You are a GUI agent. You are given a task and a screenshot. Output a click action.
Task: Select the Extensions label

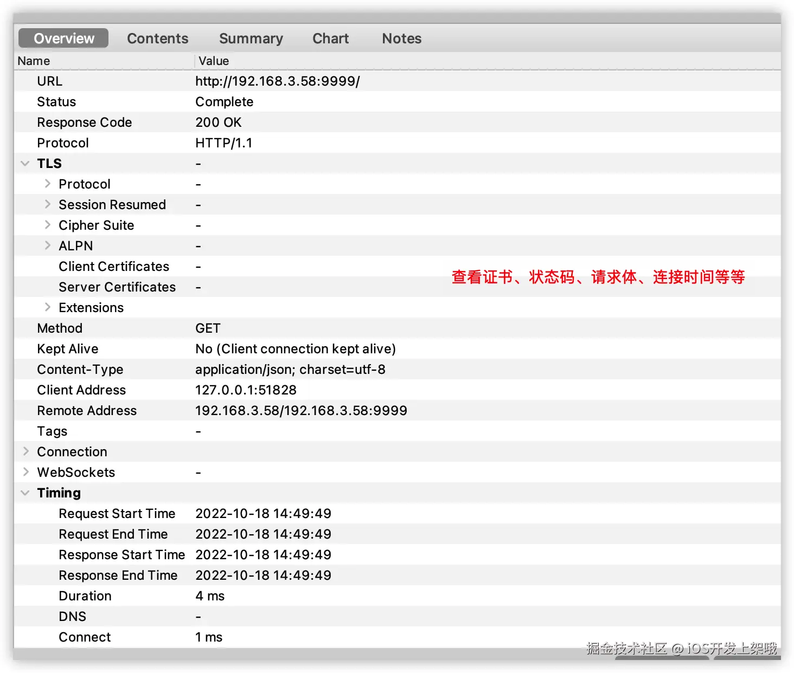point(91,308)
